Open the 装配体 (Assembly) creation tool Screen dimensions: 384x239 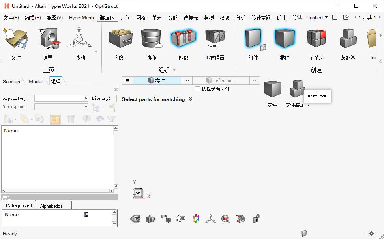coord(347,43)
